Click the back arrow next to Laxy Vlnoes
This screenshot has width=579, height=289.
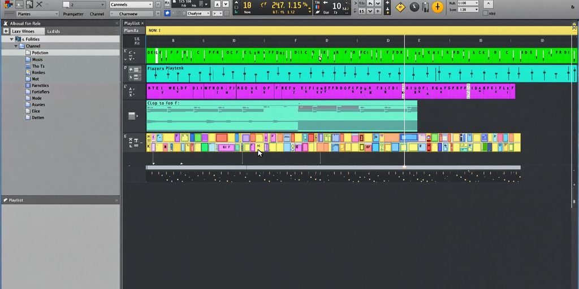pos(6,31)
